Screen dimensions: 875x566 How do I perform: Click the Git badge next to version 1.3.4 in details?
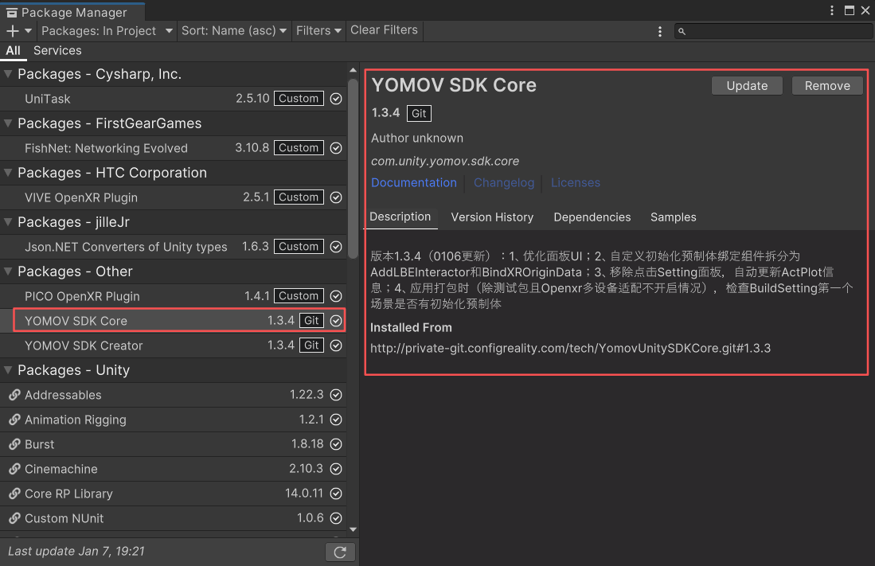tap(419, 113)
